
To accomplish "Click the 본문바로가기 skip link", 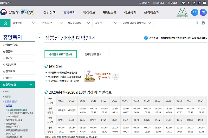I will pos(5,3).
